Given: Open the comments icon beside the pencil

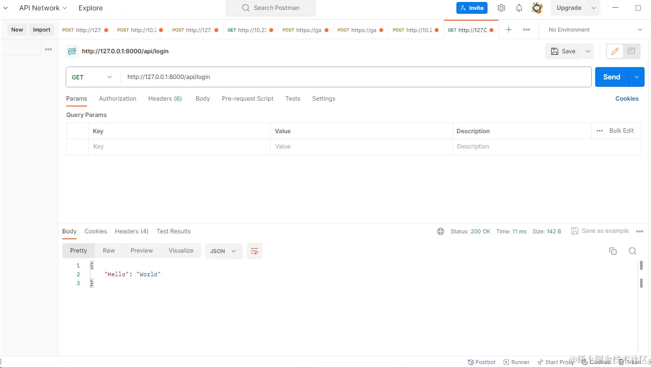Looking at the screenshot, I should click(631, 51).
